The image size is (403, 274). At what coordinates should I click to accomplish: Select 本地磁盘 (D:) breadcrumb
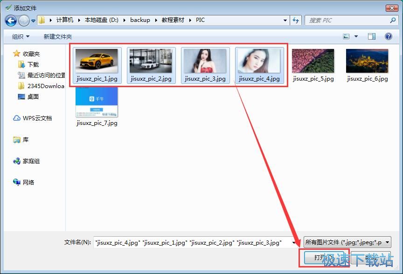(102, 20)
